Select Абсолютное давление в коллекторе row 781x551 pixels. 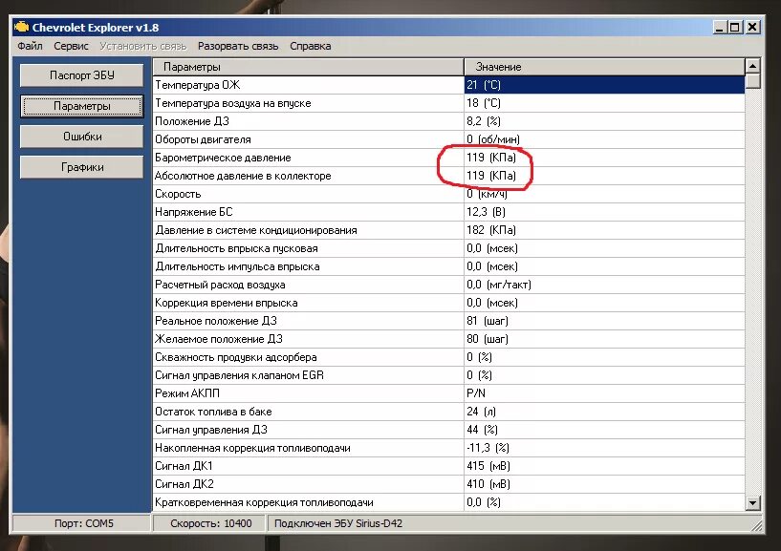pos(448,176)
